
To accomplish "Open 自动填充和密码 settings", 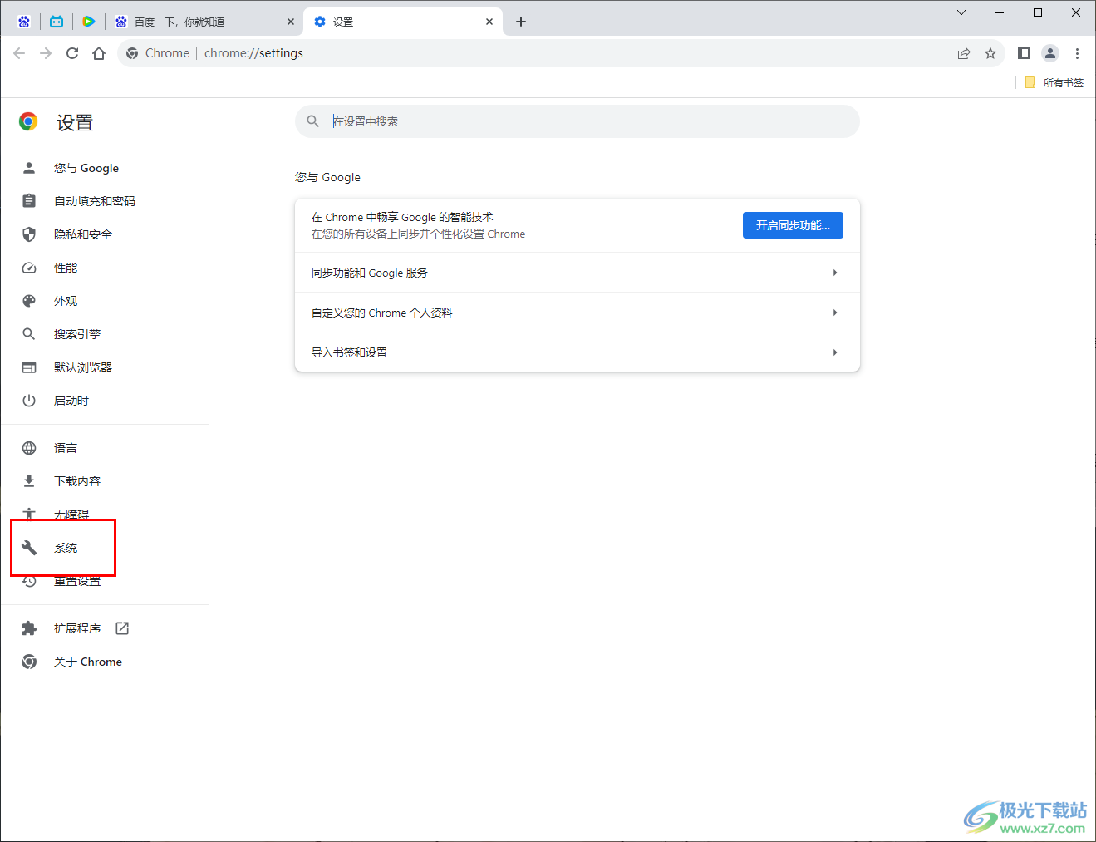I will click(95, 201).
